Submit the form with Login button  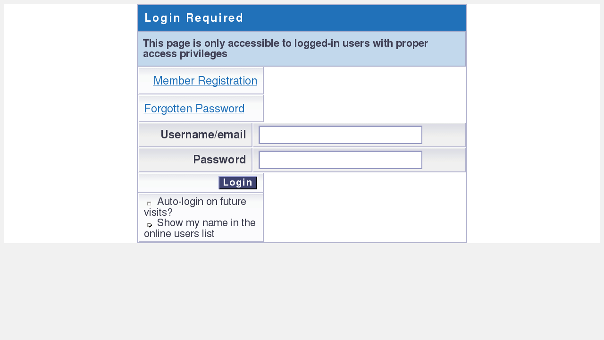coord(238,183)
